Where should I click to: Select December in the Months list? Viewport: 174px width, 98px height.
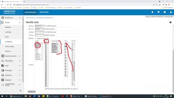(x=38, y=59)
